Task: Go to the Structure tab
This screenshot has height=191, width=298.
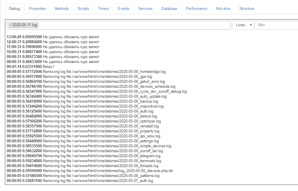Action: click(247, 9)
